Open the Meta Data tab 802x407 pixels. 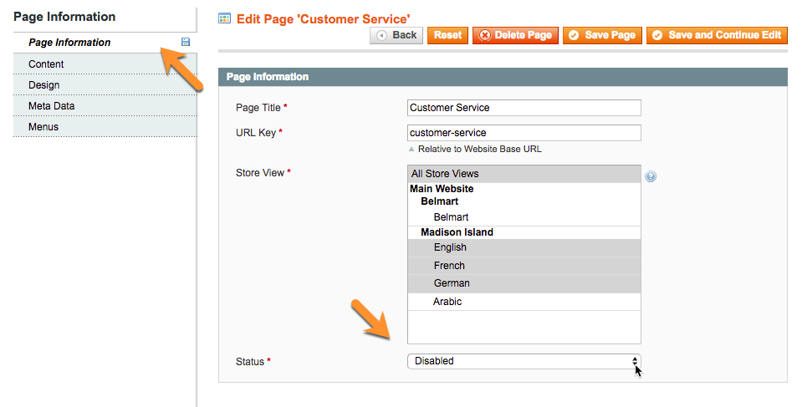pos(51,106)
